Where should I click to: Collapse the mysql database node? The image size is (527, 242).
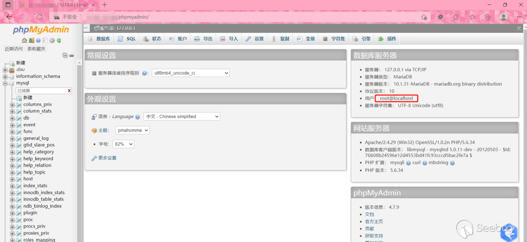5,83
